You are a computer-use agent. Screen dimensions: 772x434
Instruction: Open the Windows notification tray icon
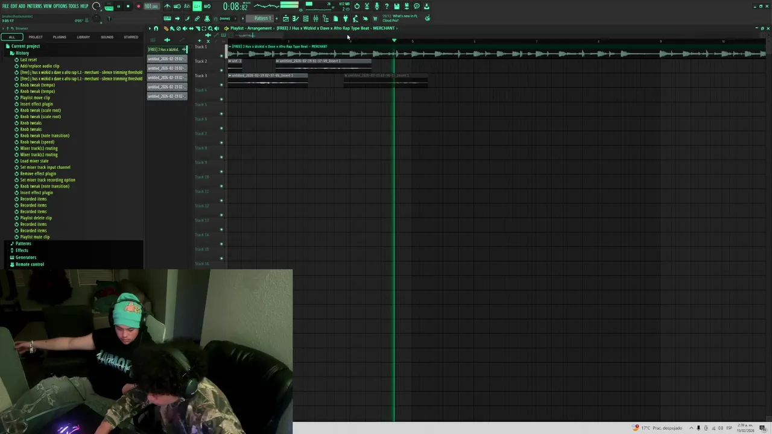pyautogui.click(x=762, y=428)
